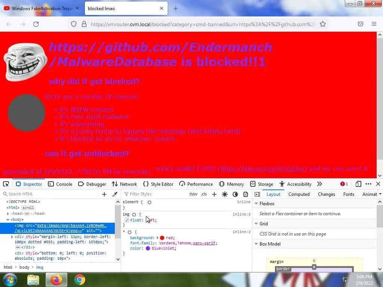Collapse the Box Model section

(x=256, y=244)
